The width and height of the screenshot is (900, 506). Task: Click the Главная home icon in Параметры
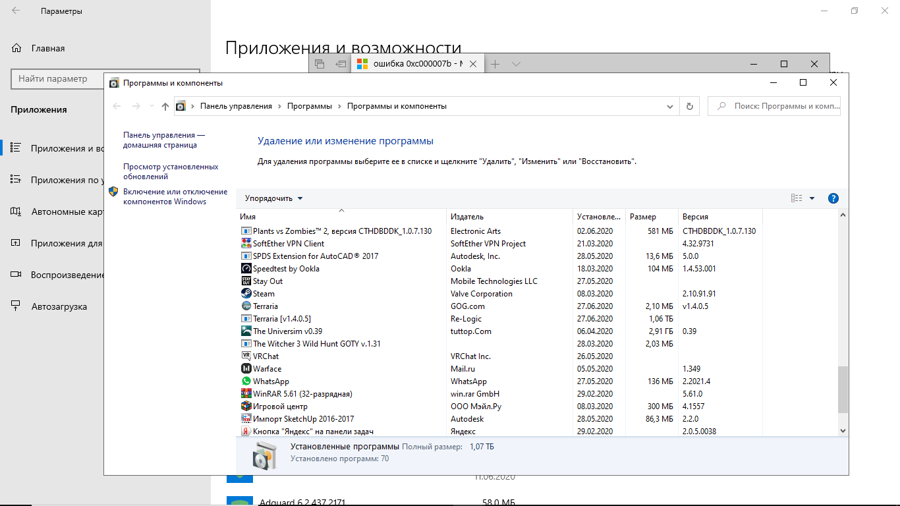16,48
